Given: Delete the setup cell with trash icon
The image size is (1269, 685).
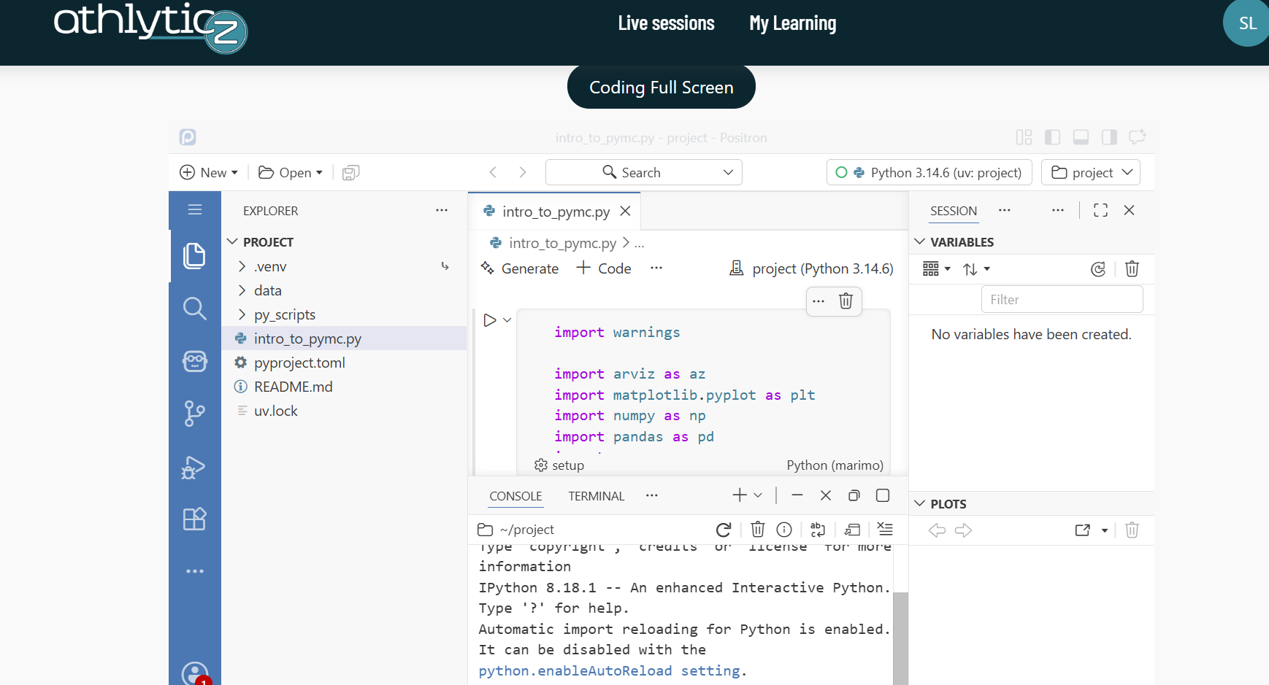Looking at the screenshot, I should 846,301.
